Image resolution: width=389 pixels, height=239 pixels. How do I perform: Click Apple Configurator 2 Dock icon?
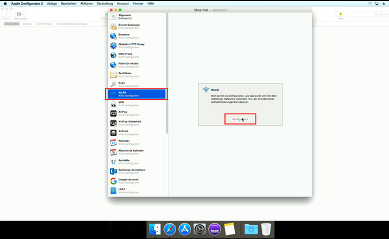click(x=215, y=229)
